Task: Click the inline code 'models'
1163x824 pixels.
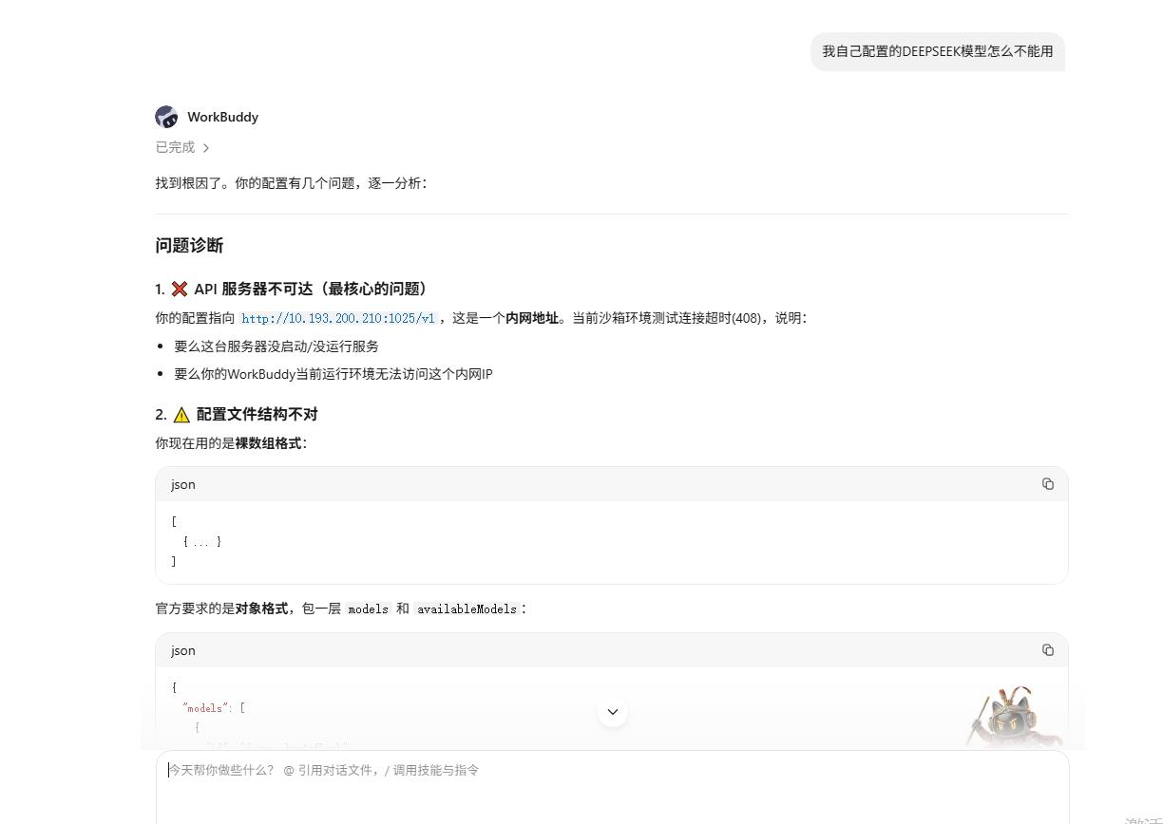Action: [x=369, y=609]
